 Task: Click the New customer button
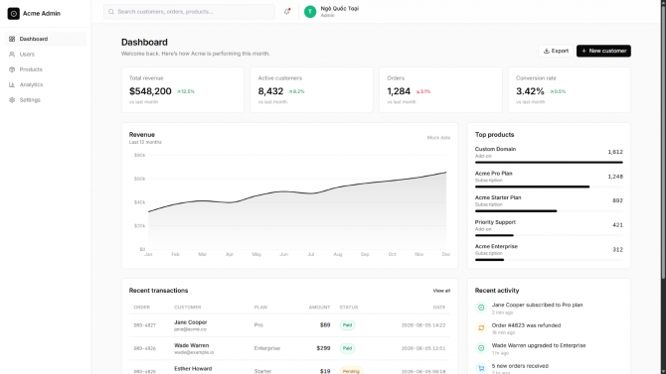coord(603,51)
